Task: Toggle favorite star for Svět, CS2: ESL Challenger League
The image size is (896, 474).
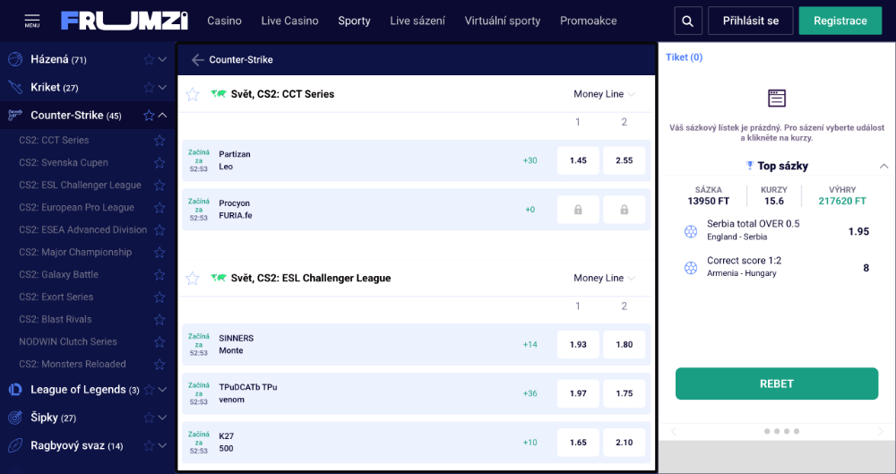Action: pyautogui.click(x=193, y=278)
